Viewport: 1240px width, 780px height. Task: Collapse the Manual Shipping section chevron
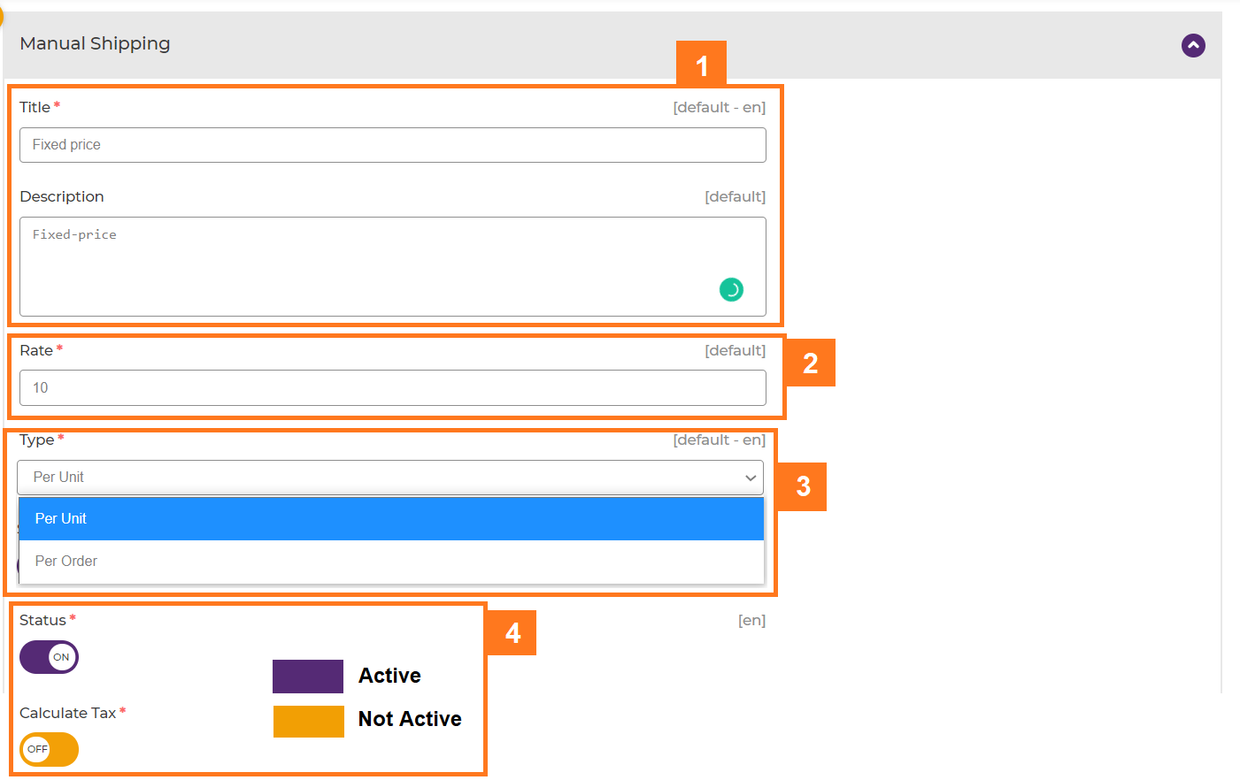[x=1193, y=45]
